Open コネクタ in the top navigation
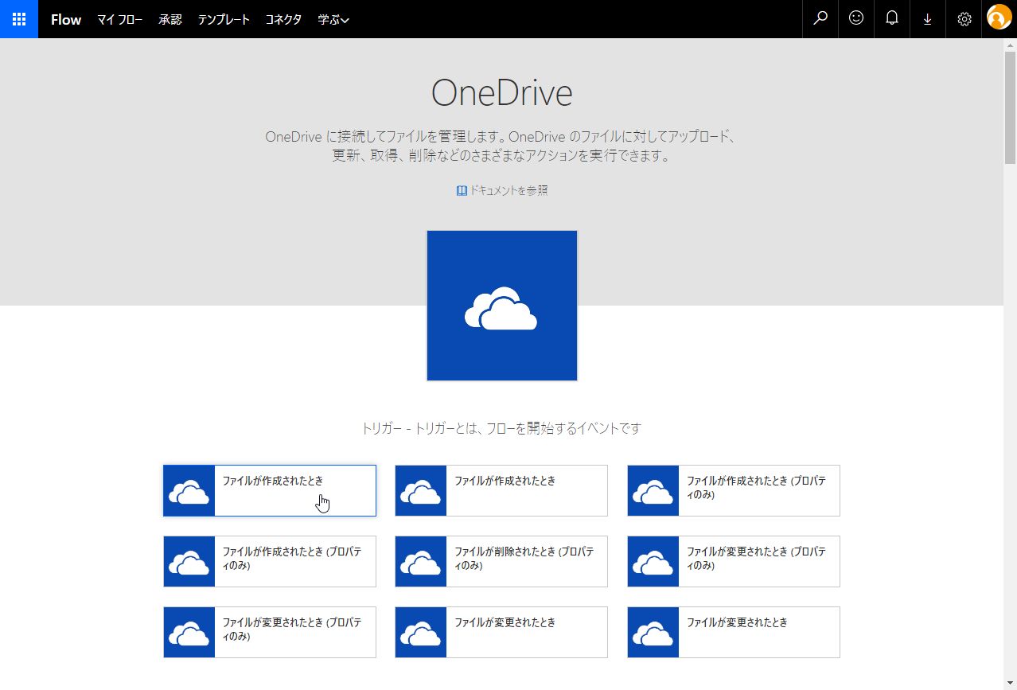Viewport: 1017px width, 690px height. [283, 20]
